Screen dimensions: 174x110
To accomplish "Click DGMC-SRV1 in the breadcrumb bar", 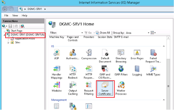I will (x=35, y=9).
